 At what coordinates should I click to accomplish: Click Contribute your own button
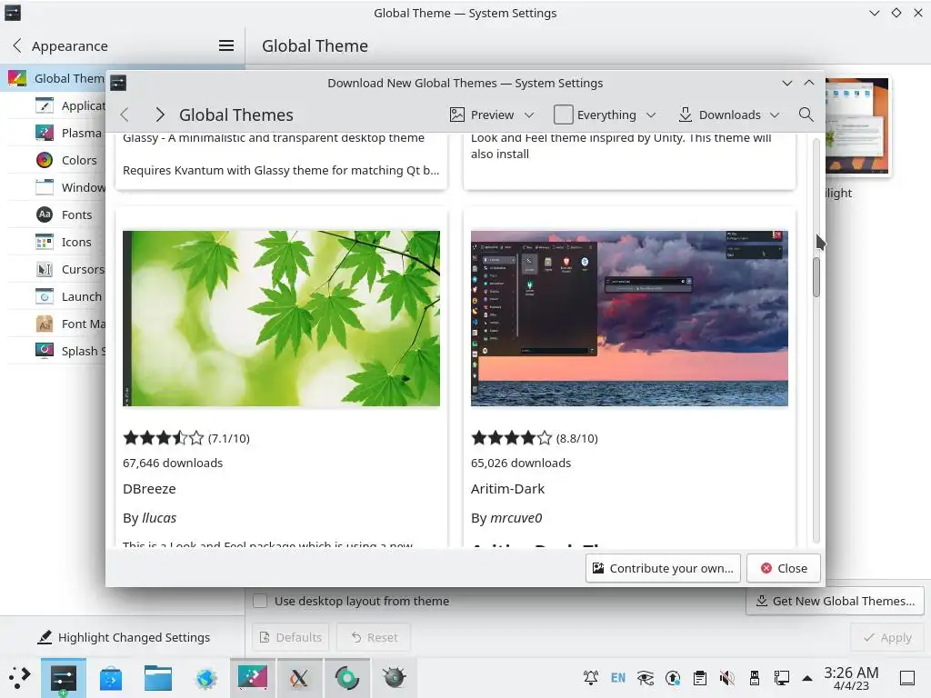[x=663, y=569]
